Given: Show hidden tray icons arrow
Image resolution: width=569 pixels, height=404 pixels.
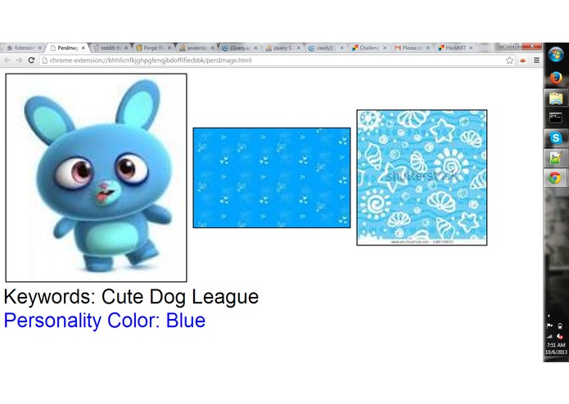Looking at the screenshot, I should pyautogui.click(x=549, y=316).
